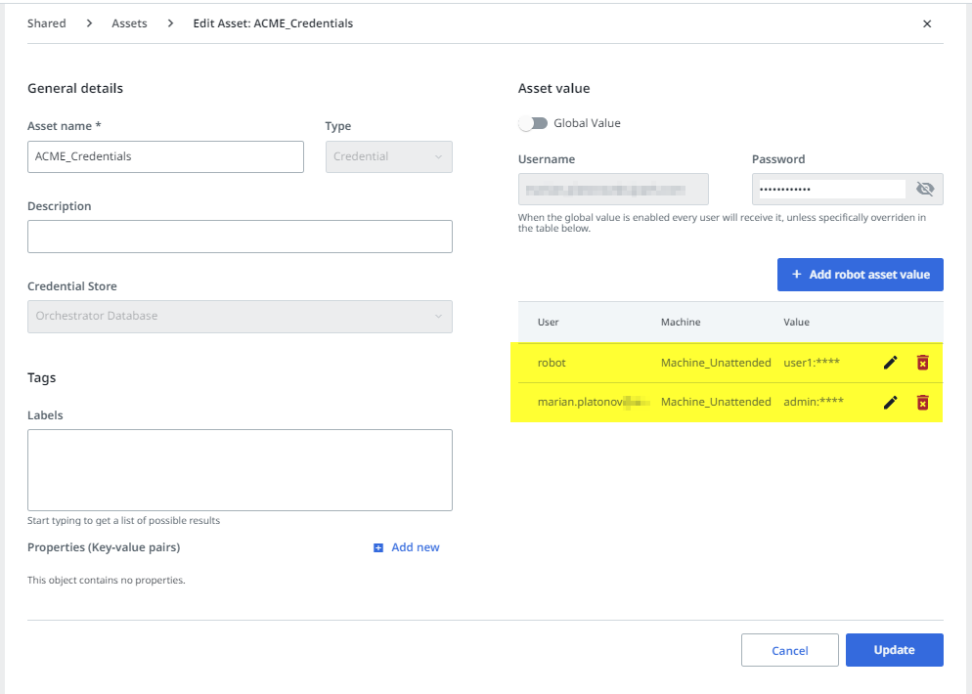Reveal the password using the eye icon
972x694 pixels.
925,189
